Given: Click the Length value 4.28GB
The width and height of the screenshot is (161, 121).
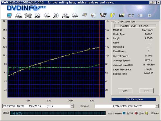Looking at the screenshot, I should [149, 38].
